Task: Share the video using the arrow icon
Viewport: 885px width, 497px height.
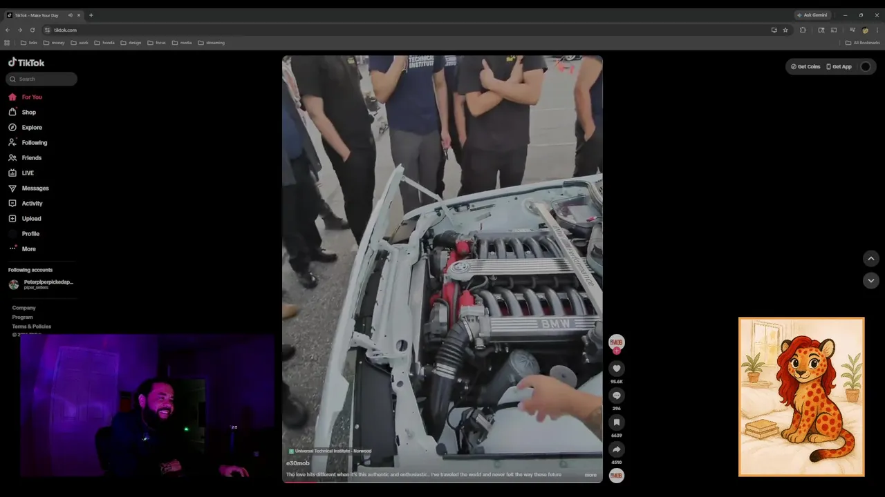Action: point(616,449)
